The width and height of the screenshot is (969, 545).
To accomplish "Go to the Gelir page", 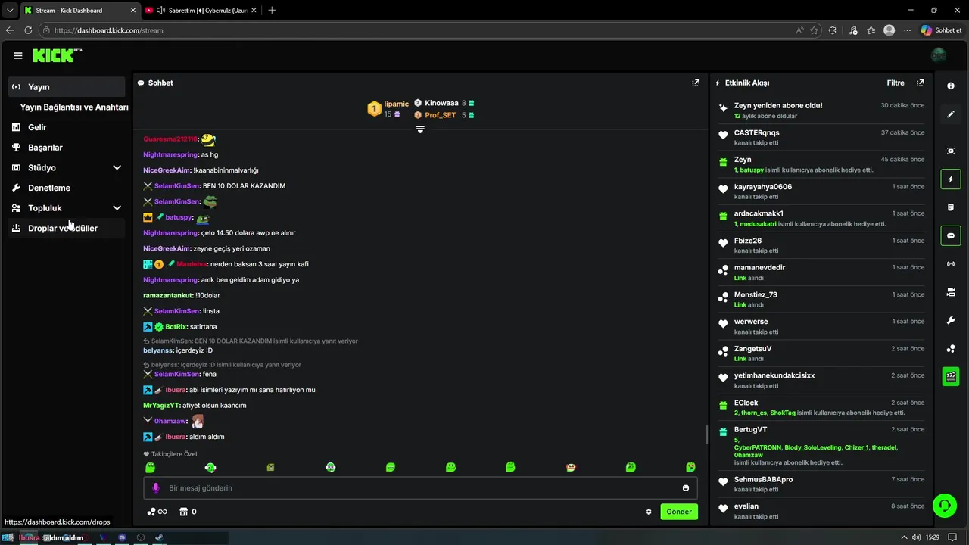I will coord(67,127).
